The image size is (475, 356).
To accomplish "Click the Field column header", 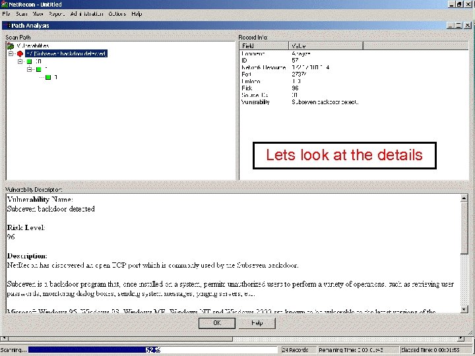I will coord(264,46).
